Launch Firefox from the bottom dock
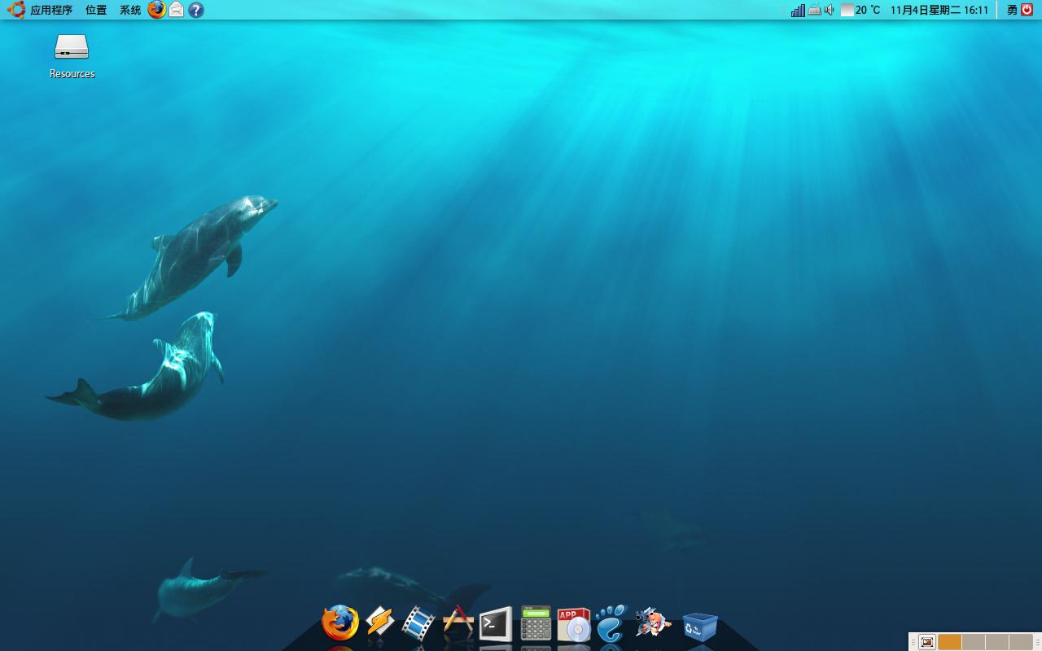This screenshot has height=651, width=1042. click(x=340, y=623)
